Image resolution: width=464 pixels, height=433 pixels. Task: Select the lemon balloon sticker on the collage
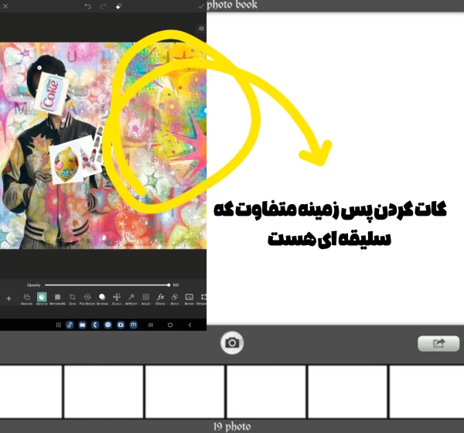point(66,163)
